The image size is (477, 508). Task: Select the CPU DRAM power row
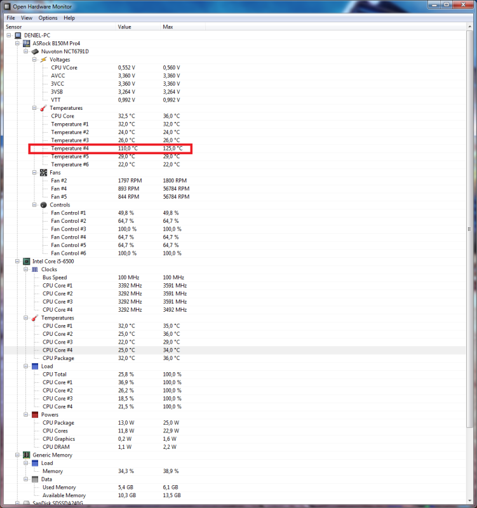click(x=234, y=447)
